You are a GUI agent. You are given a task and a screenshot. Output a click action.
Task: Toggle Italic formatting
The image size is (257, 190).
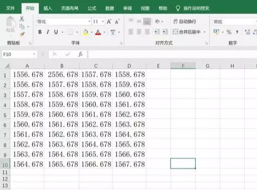coord(48,32)
